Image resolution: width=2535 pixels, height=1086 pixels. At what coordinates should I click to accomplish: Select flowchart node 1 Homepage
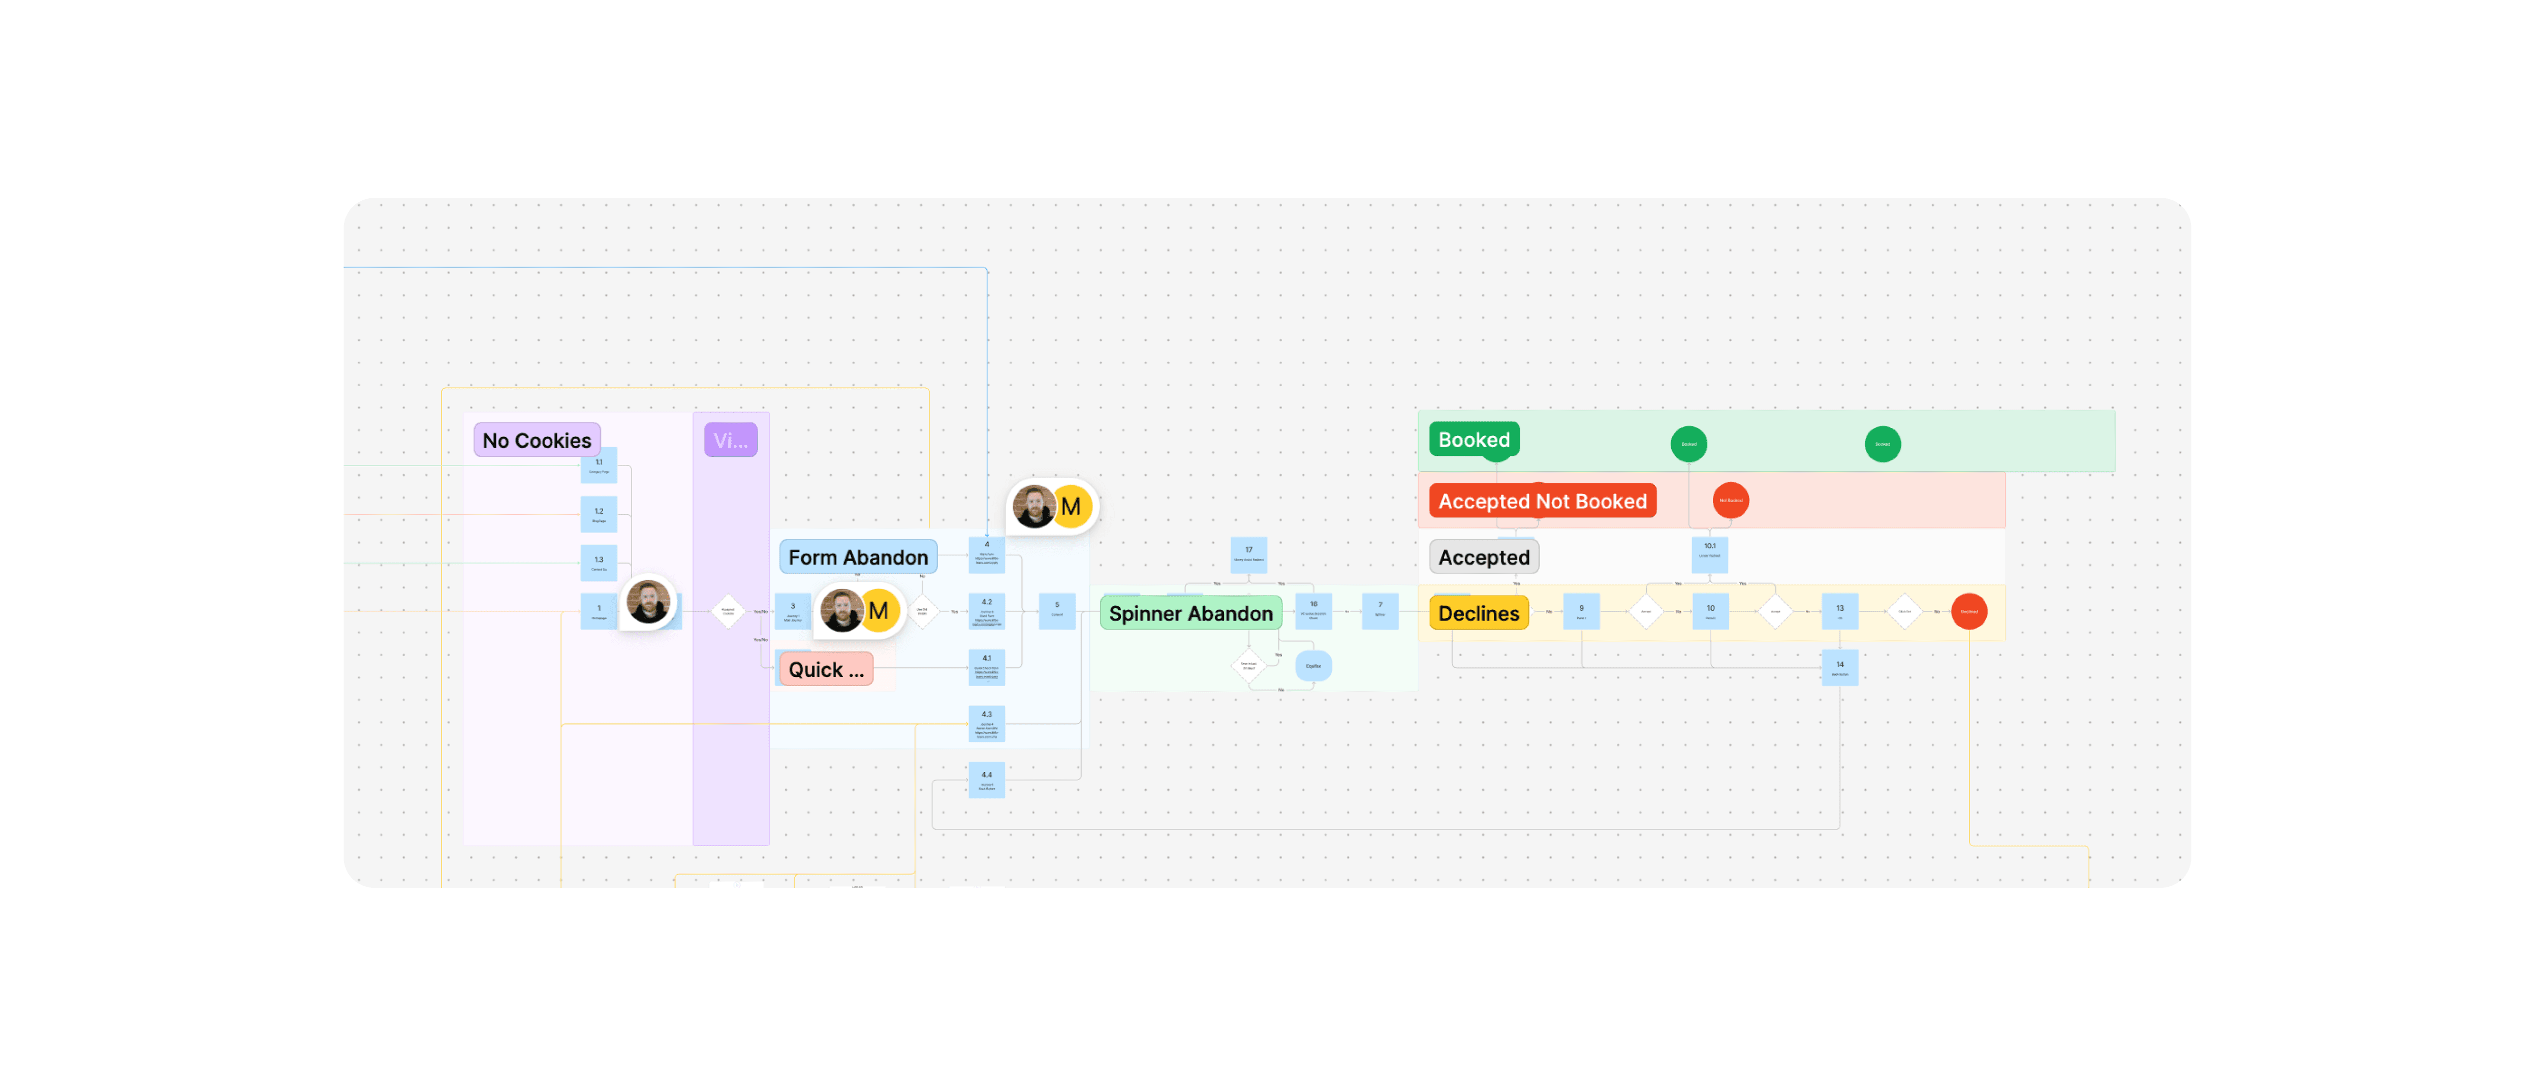pyautogui.click(x=599, y=611)
